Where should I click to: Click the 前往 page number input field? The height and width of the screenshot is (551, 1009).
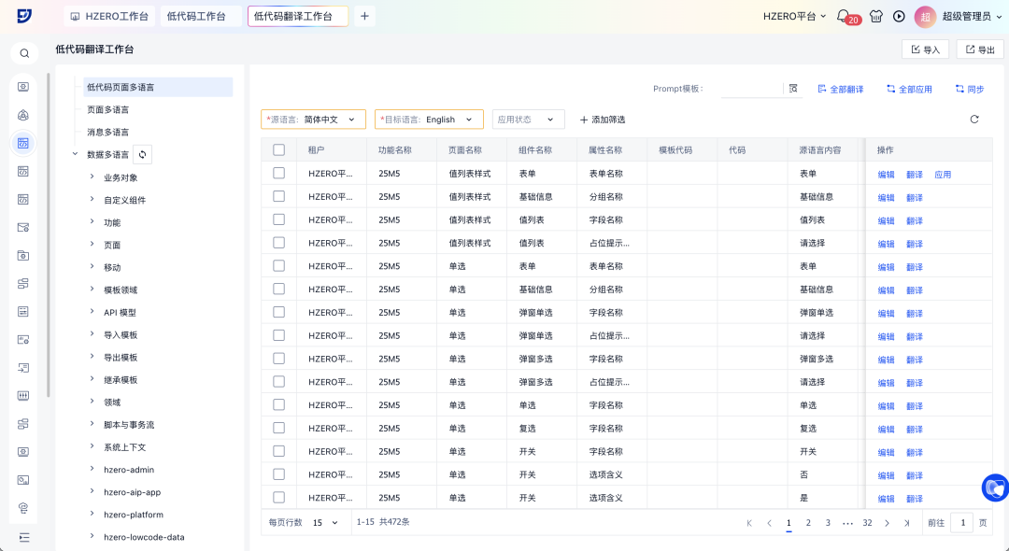[961, 523]
